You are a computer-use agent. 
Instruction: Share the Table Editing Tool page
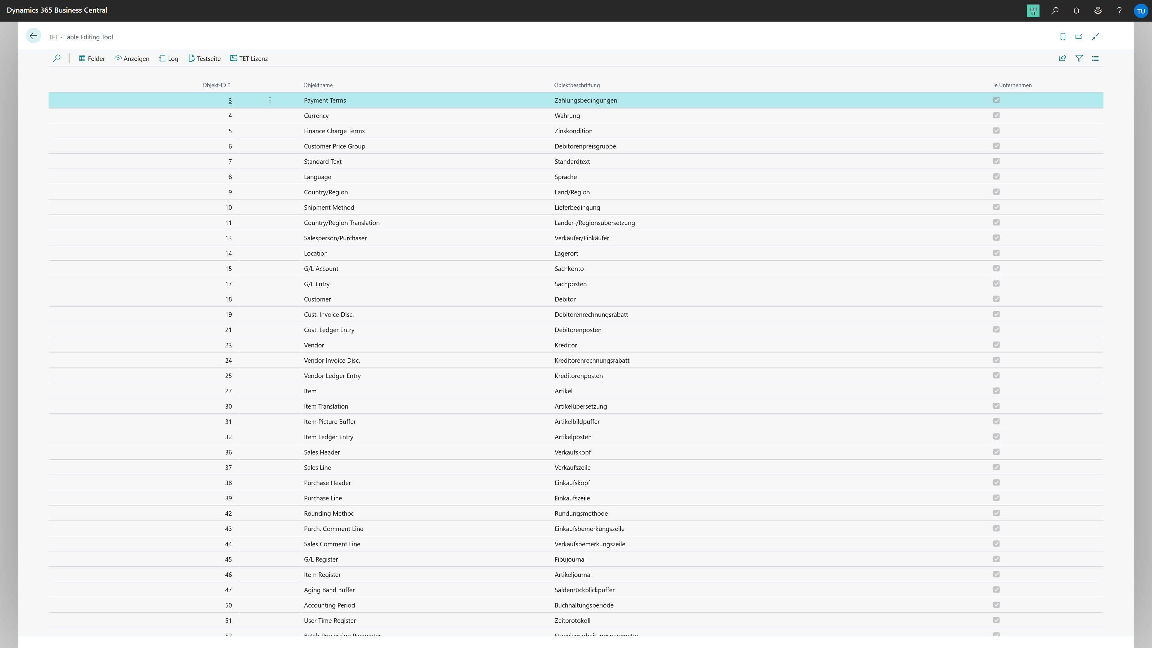[x=1062, y=58]
